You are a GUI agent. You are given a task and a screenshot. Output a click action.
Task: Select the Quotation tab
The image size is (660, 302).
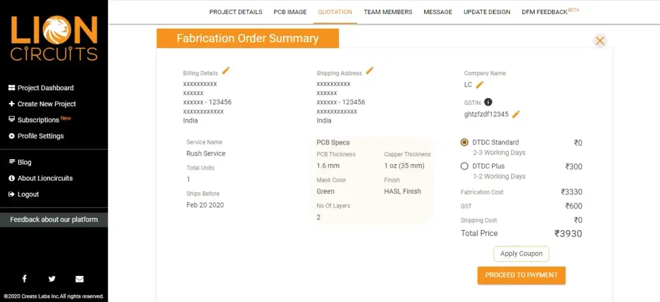tap(335, 12)
